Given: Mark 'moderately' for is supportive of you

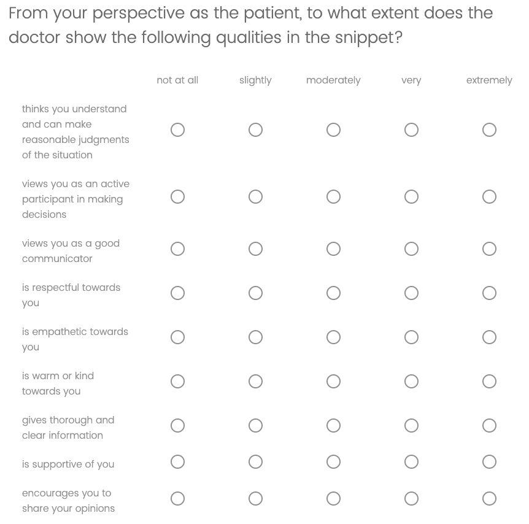Looking at the screenshot, I should point(333,462).
